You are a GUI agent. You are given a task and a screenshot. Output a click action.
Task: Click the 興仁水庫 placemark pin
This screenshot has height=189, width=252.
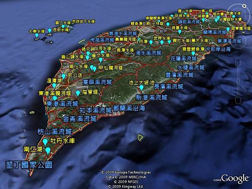63,26
